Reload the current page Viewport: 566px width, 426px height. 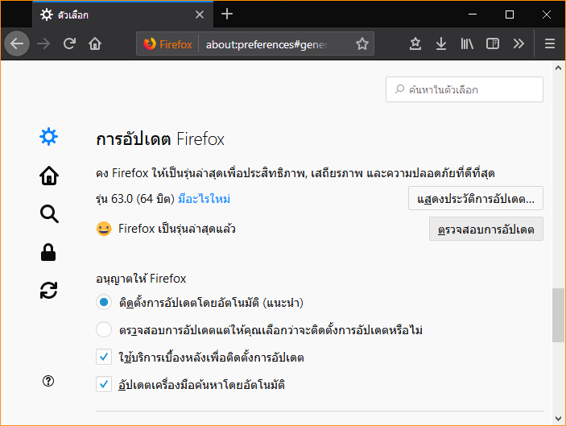pyautogui.click(x=69, y=43)
